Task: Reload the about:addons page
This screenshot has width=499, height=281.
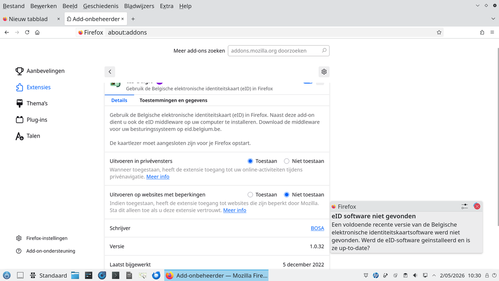Action: coord(27,32)
